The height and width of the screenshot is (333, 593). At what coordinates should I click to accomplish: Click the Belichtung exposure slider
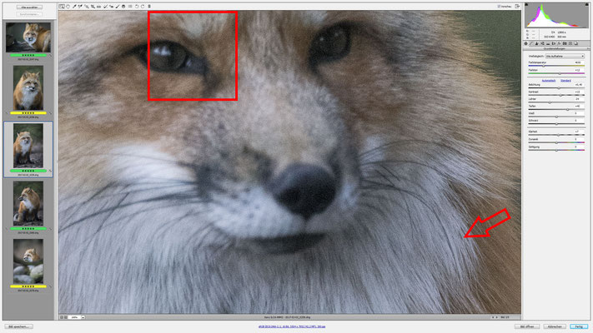click(x=556, y=88)
